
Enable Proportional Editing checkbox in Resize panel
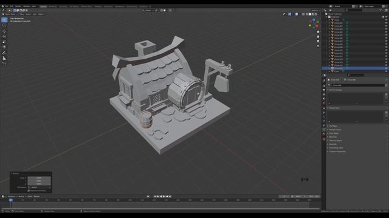pyautogui.click(x=29, y=191)
